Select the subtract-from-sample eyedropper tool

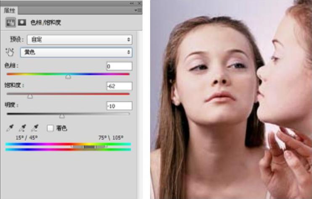point(35,128)
